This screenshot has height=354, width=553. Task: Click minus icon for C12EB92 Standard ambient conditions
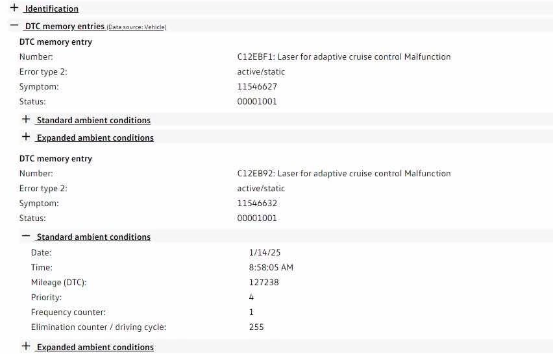[x=26, y=237]
